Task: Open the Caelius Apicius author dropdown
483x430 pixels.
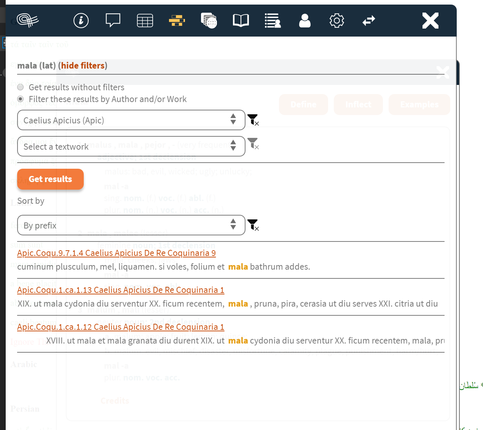Action: (131, 120)
